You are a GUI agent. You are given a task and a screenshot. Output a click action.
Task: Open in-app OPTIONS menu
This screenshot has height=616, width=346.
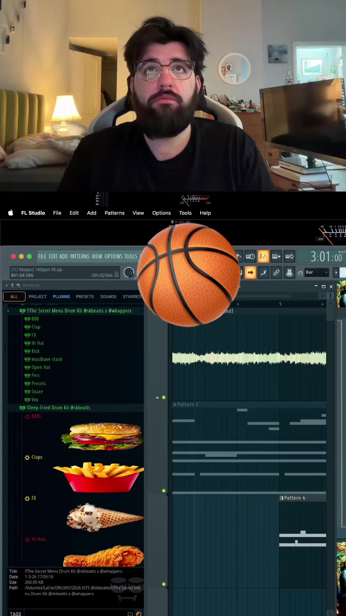point(114,256)
